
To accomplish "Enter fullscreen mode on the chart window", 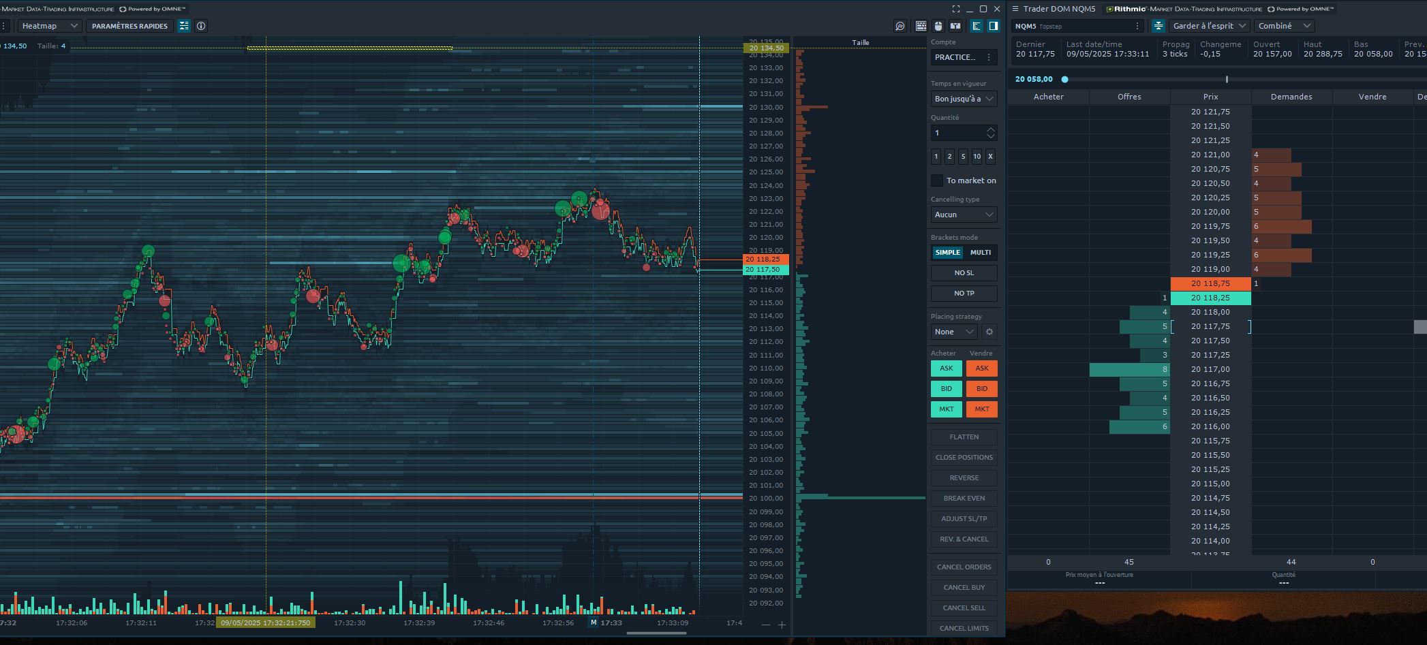I will click(955, 9).
